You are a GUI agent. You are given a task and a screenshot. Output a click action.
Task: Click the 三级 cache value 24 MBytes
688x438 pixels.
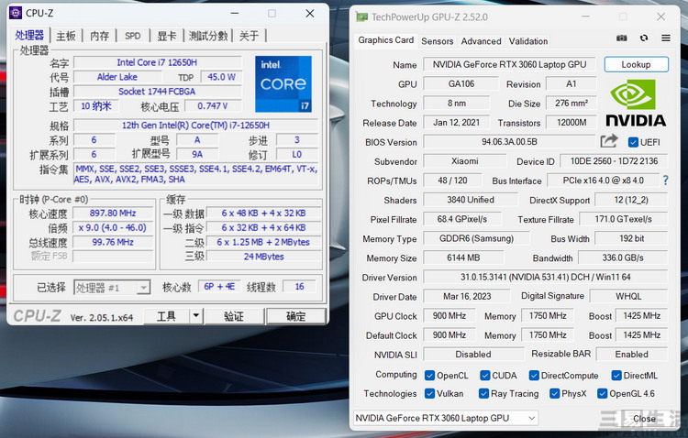click(x=263, y=257)
